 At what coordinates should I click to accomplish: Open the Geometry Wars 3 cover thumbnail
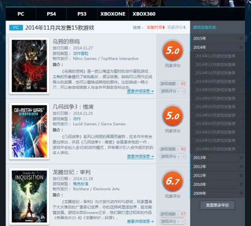click(x=29, y=131)
